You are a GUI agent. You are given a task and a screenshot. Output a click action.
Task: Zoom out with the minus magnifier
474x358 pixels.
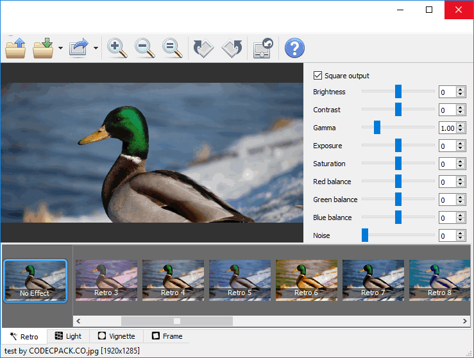(x=144, y=48)
